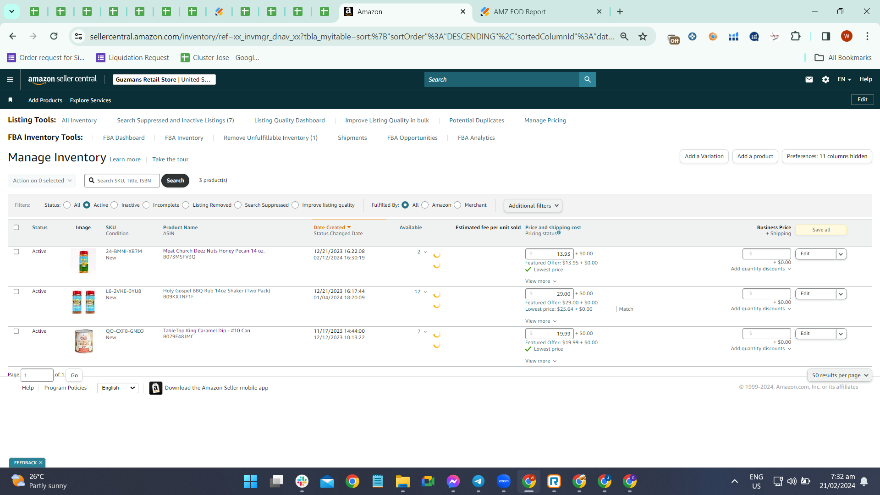Click the zoom magnifier in the address bar
880x495 pixels.
624,36
